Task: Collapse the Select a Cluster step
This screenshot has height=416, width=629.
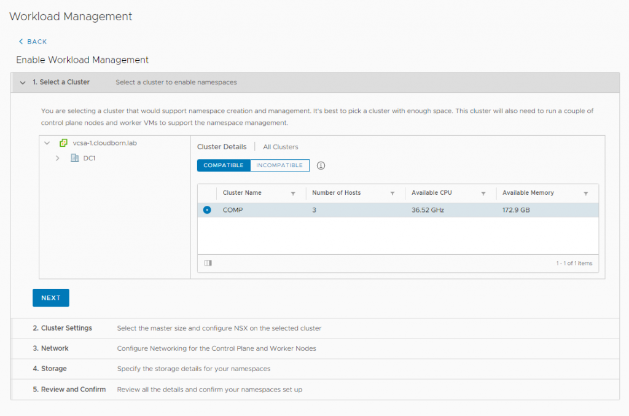Action: coord(23,82)
